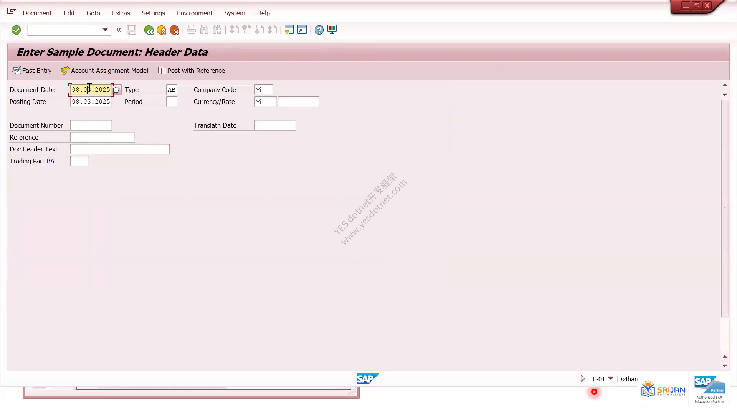737x414 pixels.
Task: Click the Save diskette icon
Action: (132, 30)
